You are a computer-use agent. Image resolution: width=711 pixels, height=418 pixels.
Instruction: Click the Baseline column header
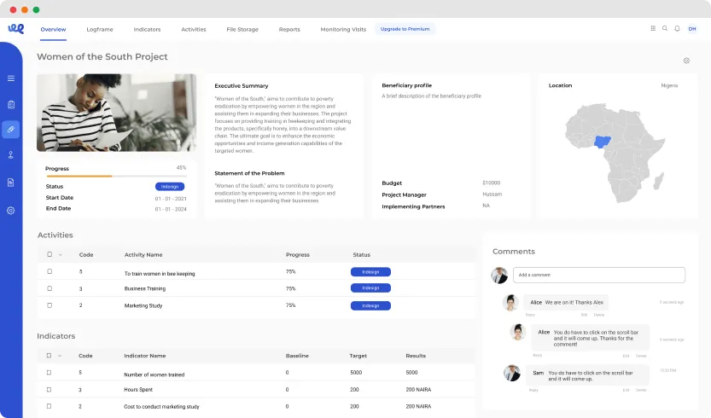pos(297,356)
